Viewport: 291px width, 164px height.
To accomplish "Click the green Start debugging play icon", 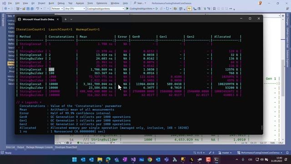I will [x=127, y=9].
